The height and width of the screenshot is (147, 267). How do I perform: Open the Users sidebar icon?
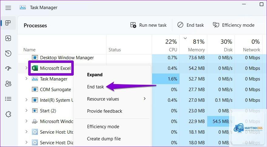(x=8, y=84)
